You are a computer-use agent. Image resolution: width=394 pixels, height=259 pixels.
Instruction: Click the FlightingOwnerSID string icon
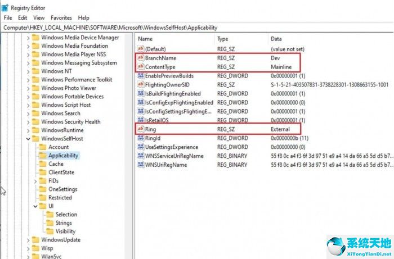pos(141,84)
